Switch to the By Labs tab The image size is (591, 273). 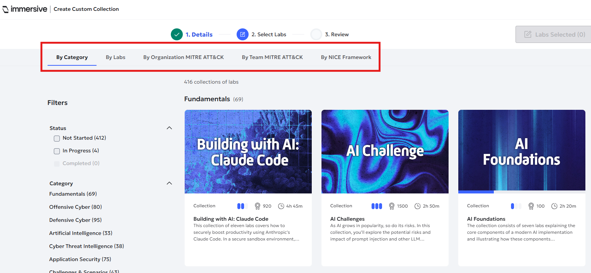point(116,57)
